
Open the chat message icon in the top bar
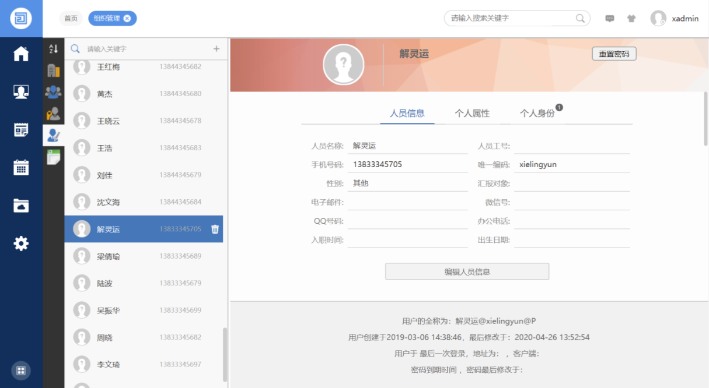(x=610, y=19)
